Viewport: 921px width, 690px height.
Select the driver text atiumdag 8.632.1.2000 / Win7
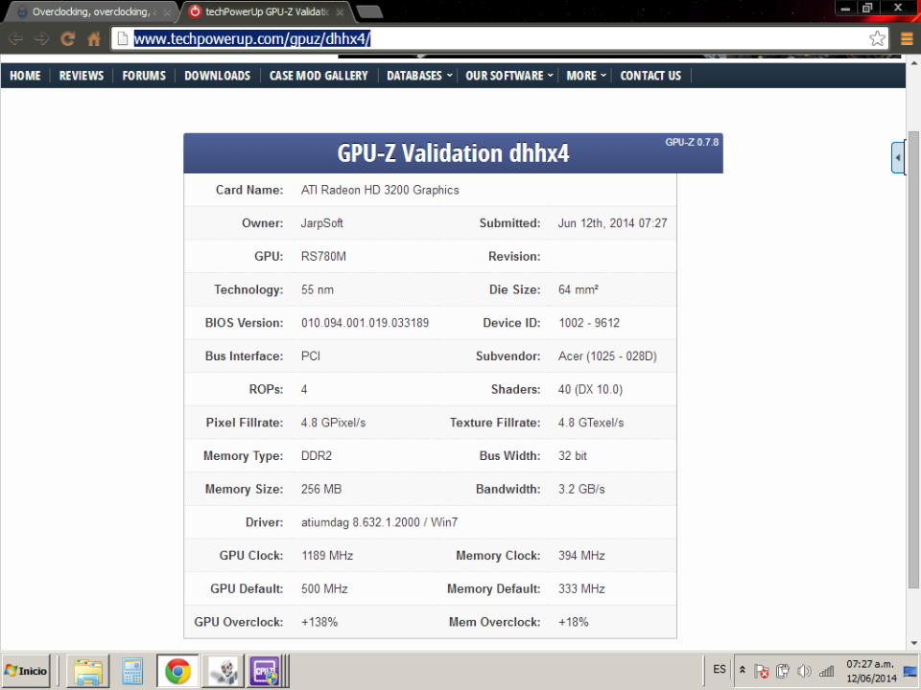click(380, 522)
